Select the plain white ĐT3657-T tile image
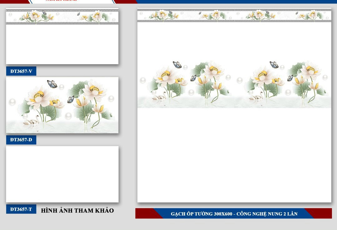This screenshot has width=337, height=230. coord(62,174)
